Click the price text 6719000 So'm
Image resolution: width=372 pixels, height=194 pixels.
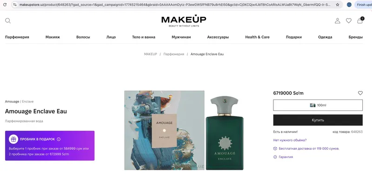pos(288,93)
